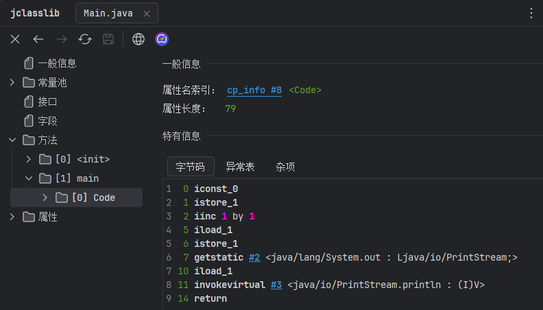Close the jclasslib viewer with X icon
543x310 pixels.
click(x=15, y=39)
